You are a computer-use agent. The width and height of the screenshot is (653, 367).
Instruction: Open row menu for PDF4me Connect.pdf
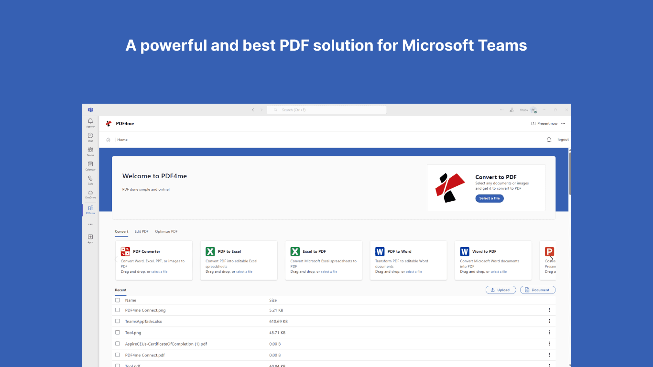click(549, 355)
